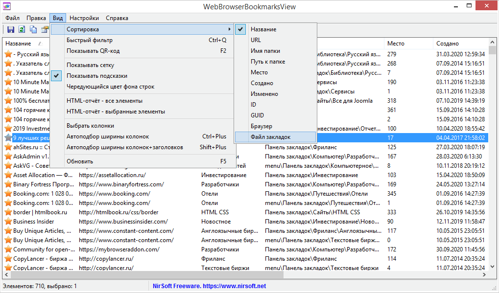Click the app icon in the title bar
This screenshot has height=293, width=499.
(x=7, y=6)
